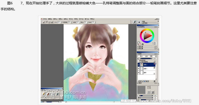This screenshot has width=199, height=105.
Task: Click the straight line strokes icon
Action: 50,22
